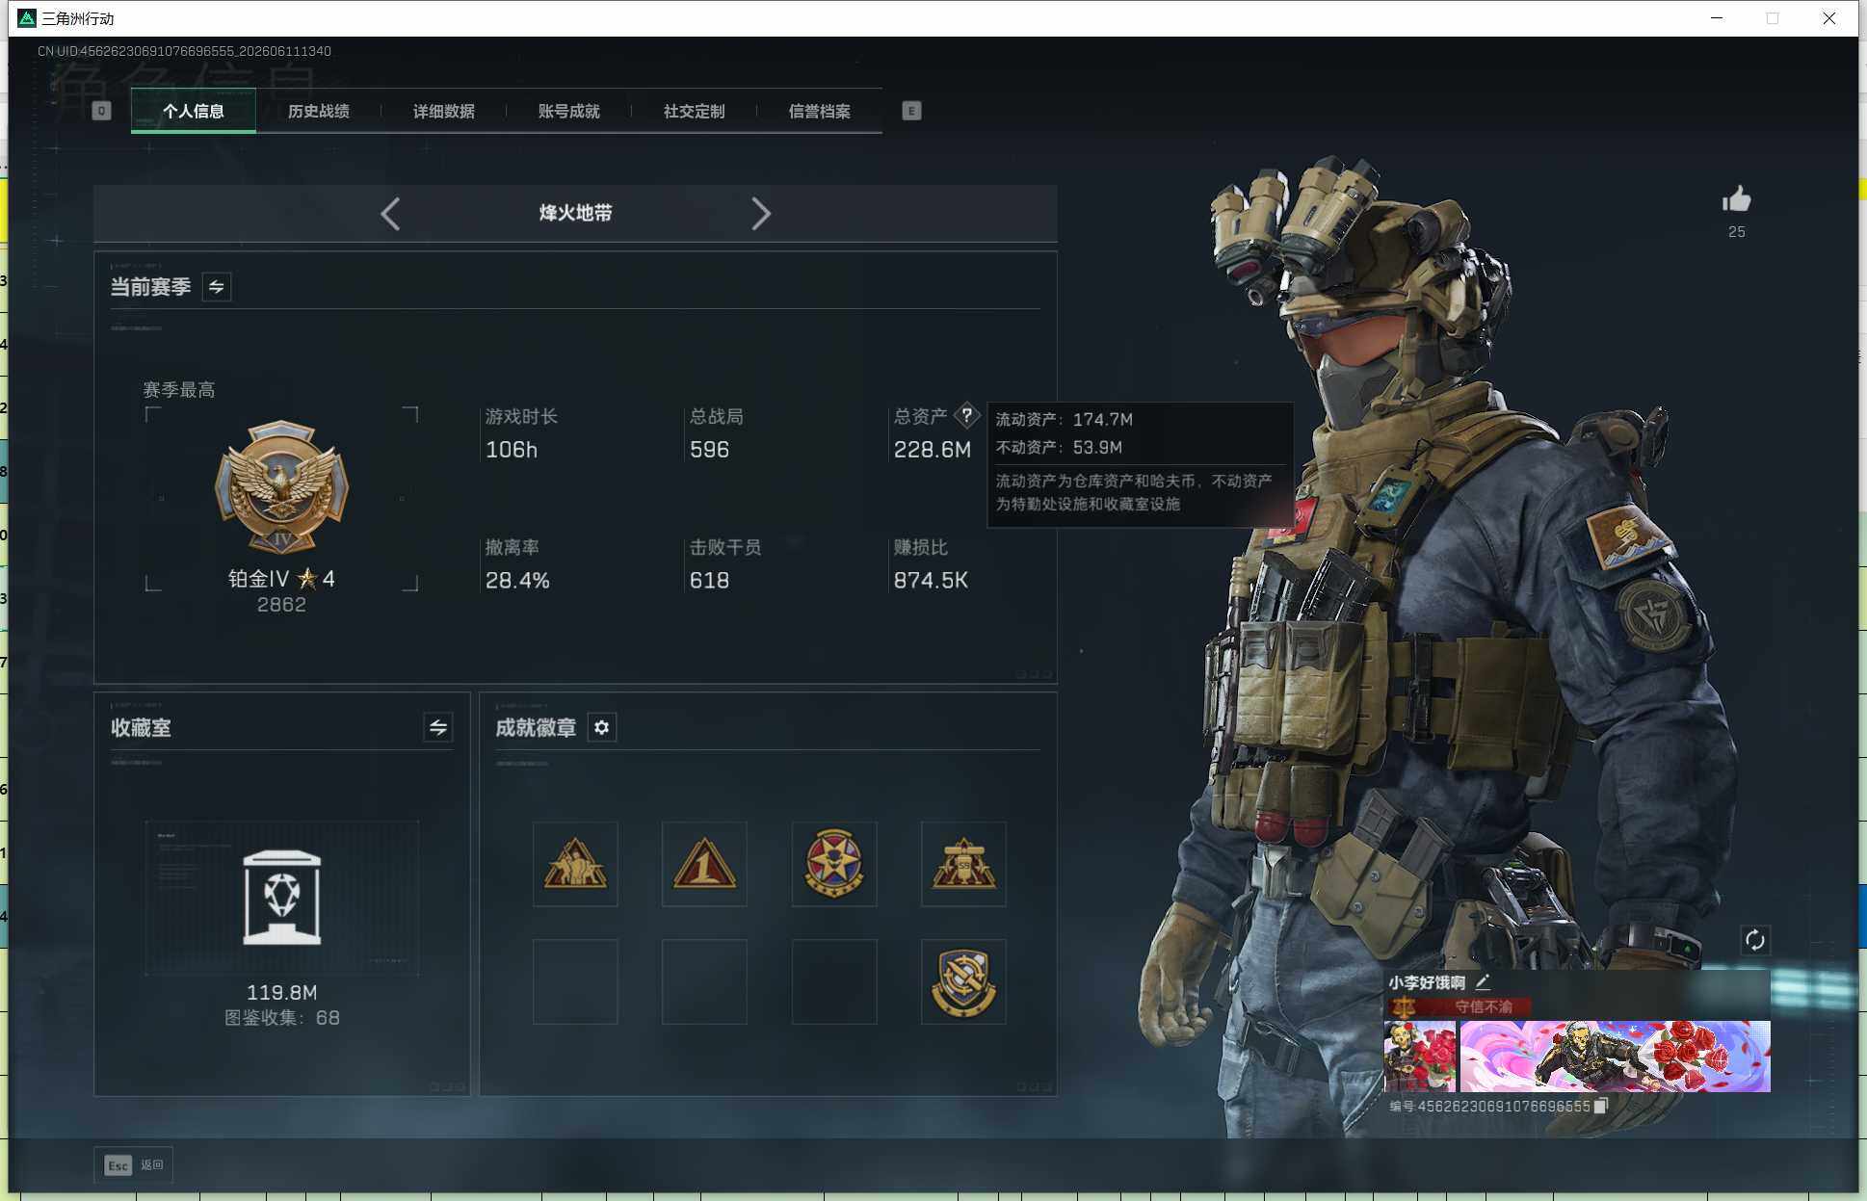Edit nickname with the pencil icon
1867x1201 pixels.
[1483, 981]
